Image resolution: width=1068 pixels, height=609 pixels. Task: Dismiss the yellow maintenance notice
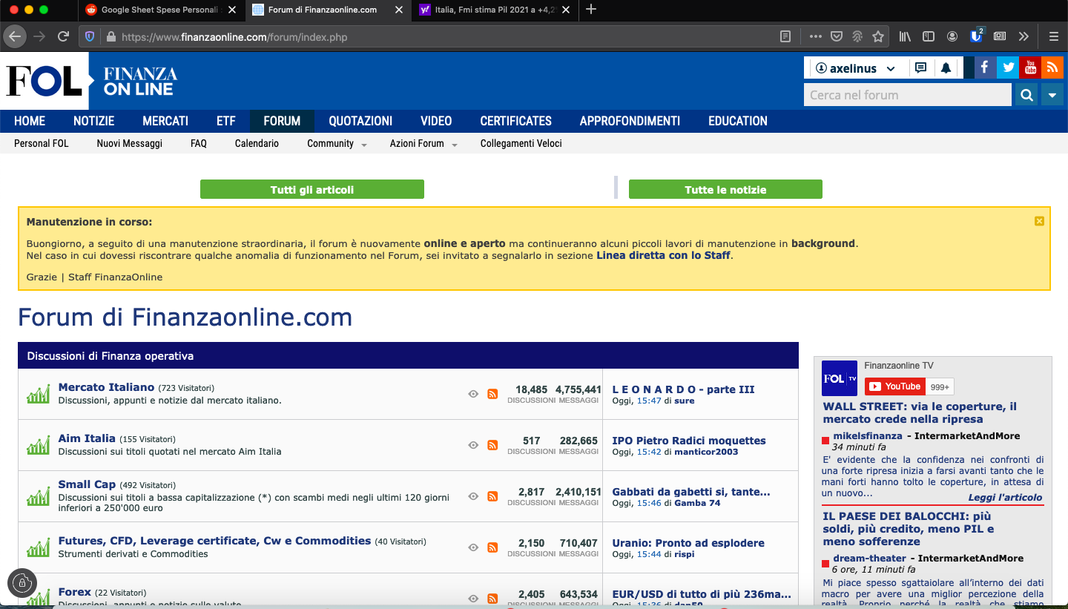1039,221
